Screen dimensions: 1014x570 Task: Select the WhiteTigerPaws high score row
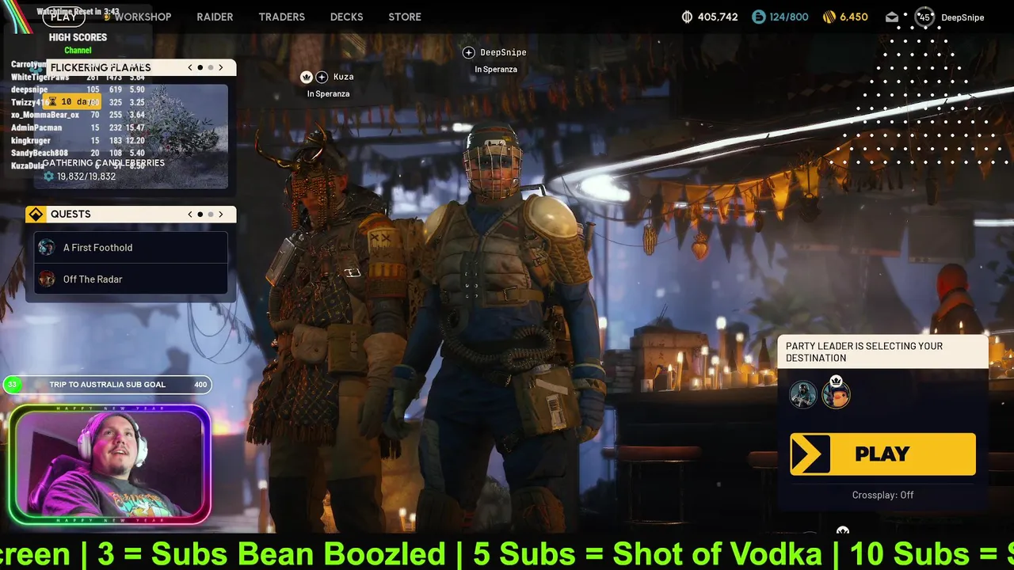(78, 78)
